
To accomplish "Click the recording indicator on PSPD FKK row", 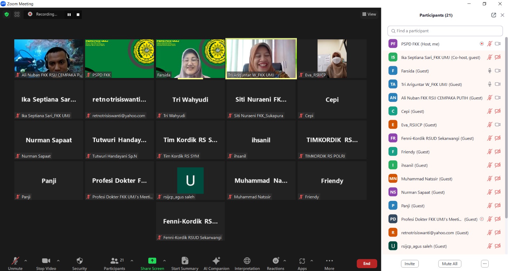I will (482, 44).
